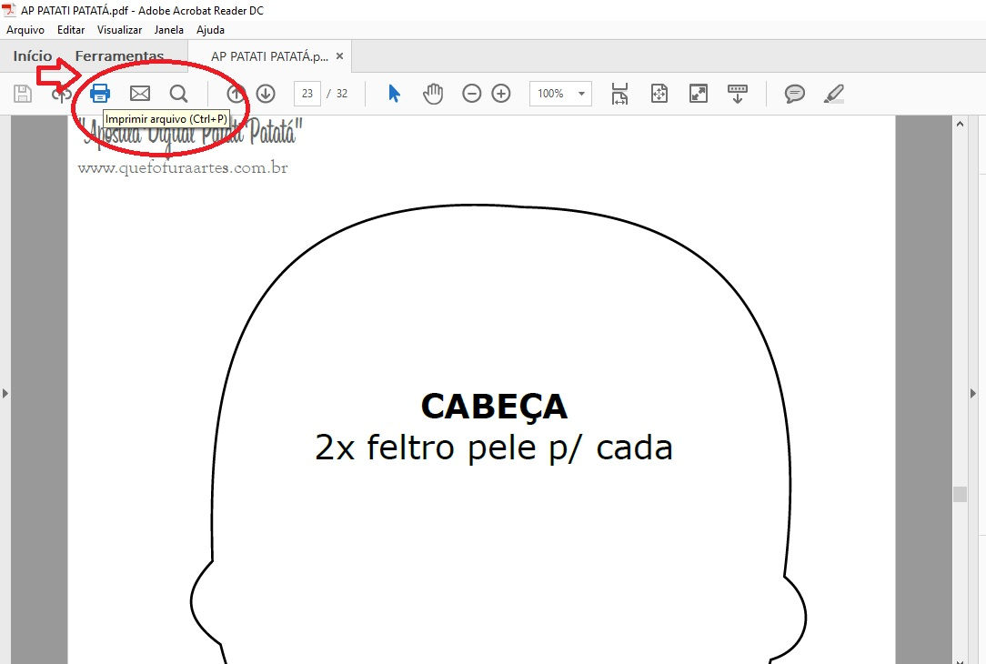This screenshot has width=986, height=664.
Task: Zoom out with the minus icon
Action: tap(471, 93)
